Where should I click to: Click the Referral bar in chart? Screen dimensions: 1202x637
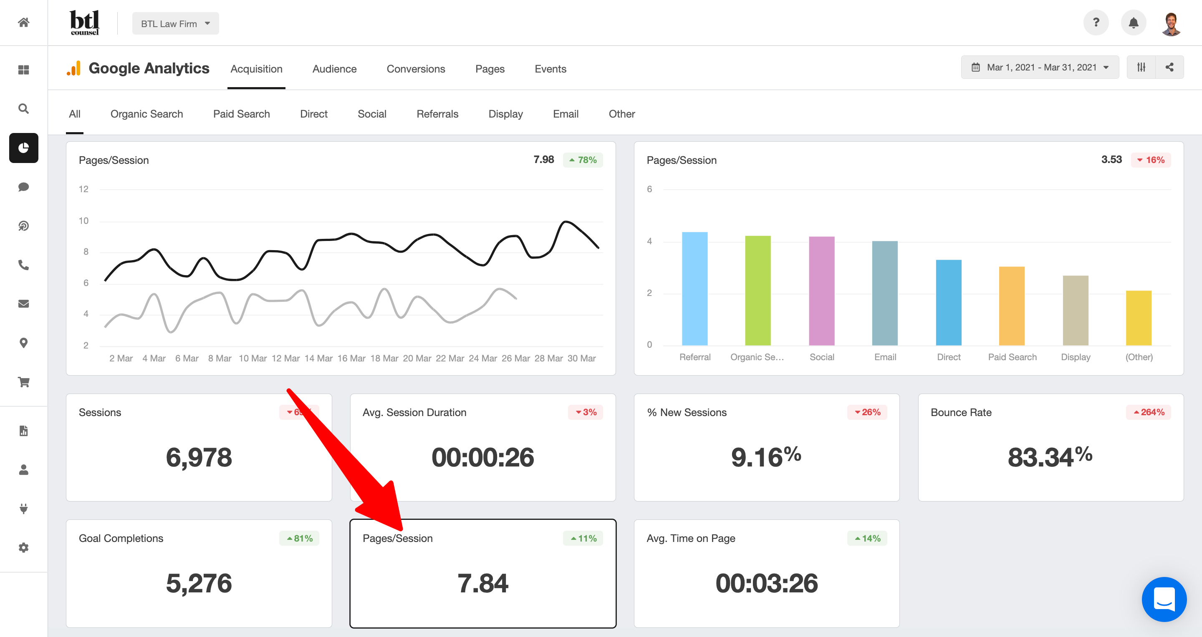695,289
